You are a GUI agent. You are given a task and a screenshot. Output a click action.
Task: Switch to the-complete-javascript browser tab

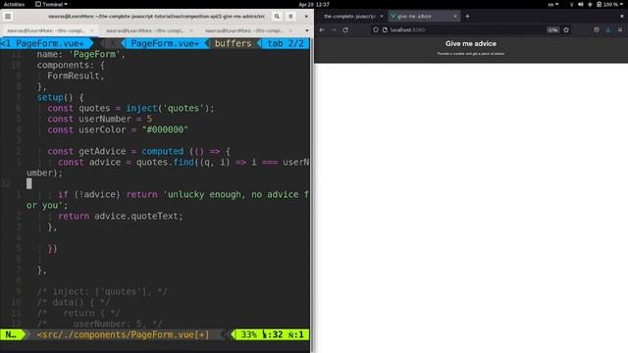(x=349, y=17)
